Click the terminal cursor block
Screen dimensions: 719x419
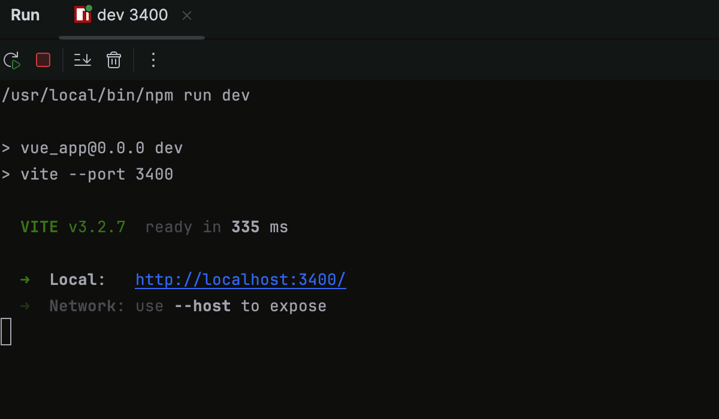pos(6,331)
